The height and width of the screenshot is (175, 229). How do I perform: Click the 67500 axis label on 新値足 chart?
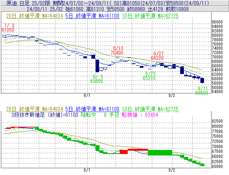tap(217, 151)
